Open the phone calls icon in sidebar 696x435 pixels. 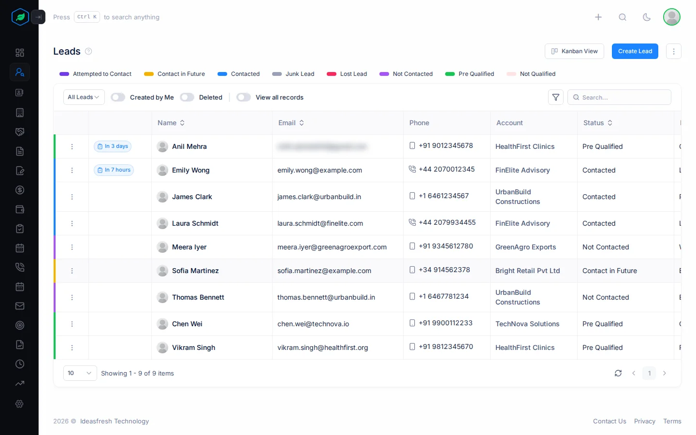[20, 267]
